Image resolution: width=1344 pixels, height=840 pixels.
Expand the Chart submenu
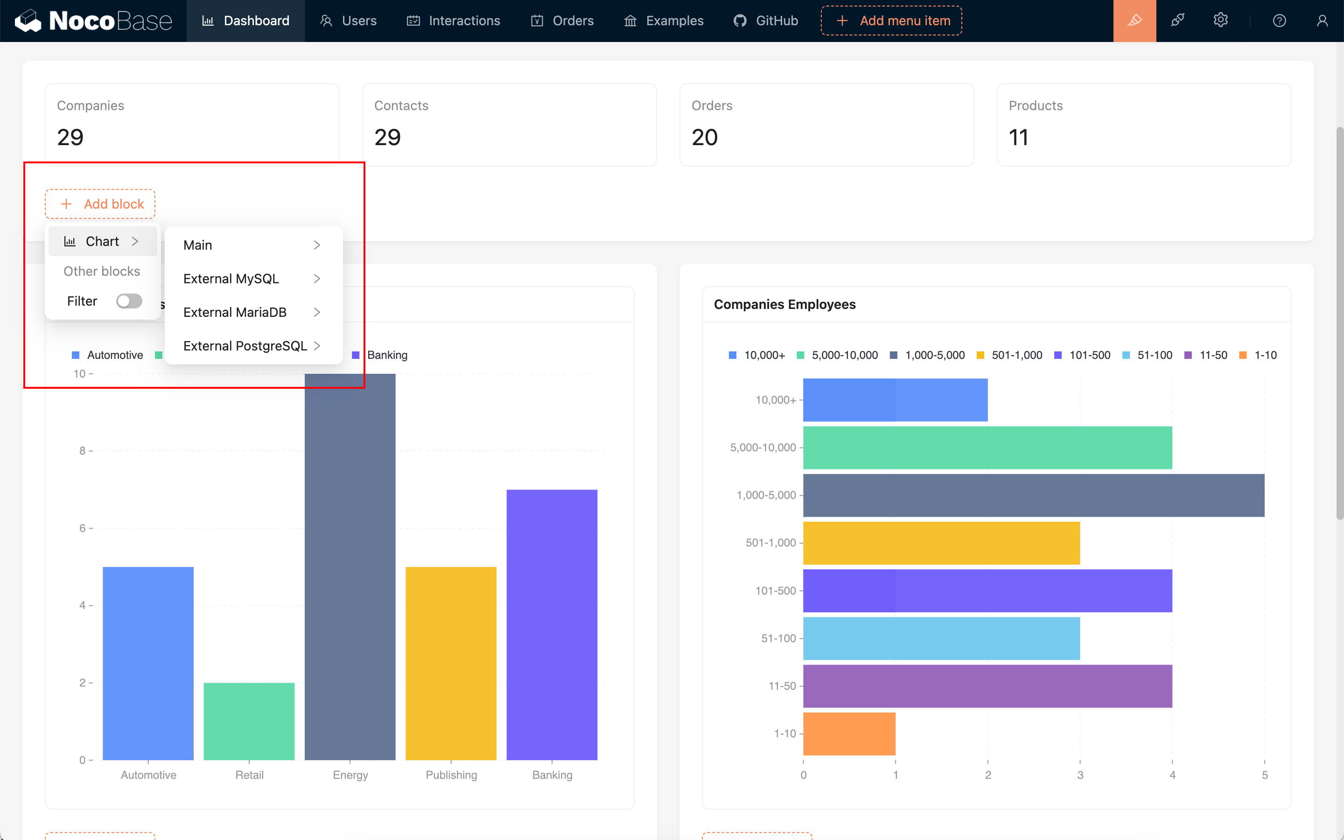[102, 241]
